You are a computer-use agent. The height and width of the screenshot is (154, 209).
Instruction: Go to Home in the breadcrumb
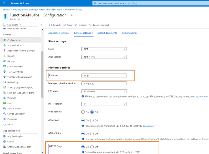click(6, 10)
